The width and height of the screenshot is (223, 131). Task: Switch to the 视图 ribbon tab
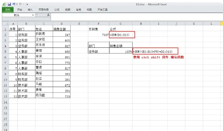pyautogui.click(x=89, y=10)
